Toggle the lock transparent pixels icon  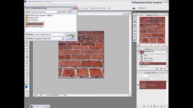coord(142,79)
